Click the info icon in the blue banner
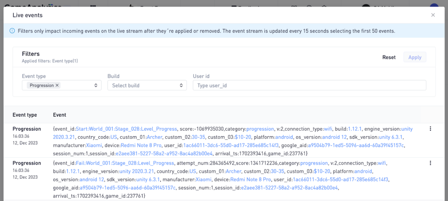 coord(12,31)
